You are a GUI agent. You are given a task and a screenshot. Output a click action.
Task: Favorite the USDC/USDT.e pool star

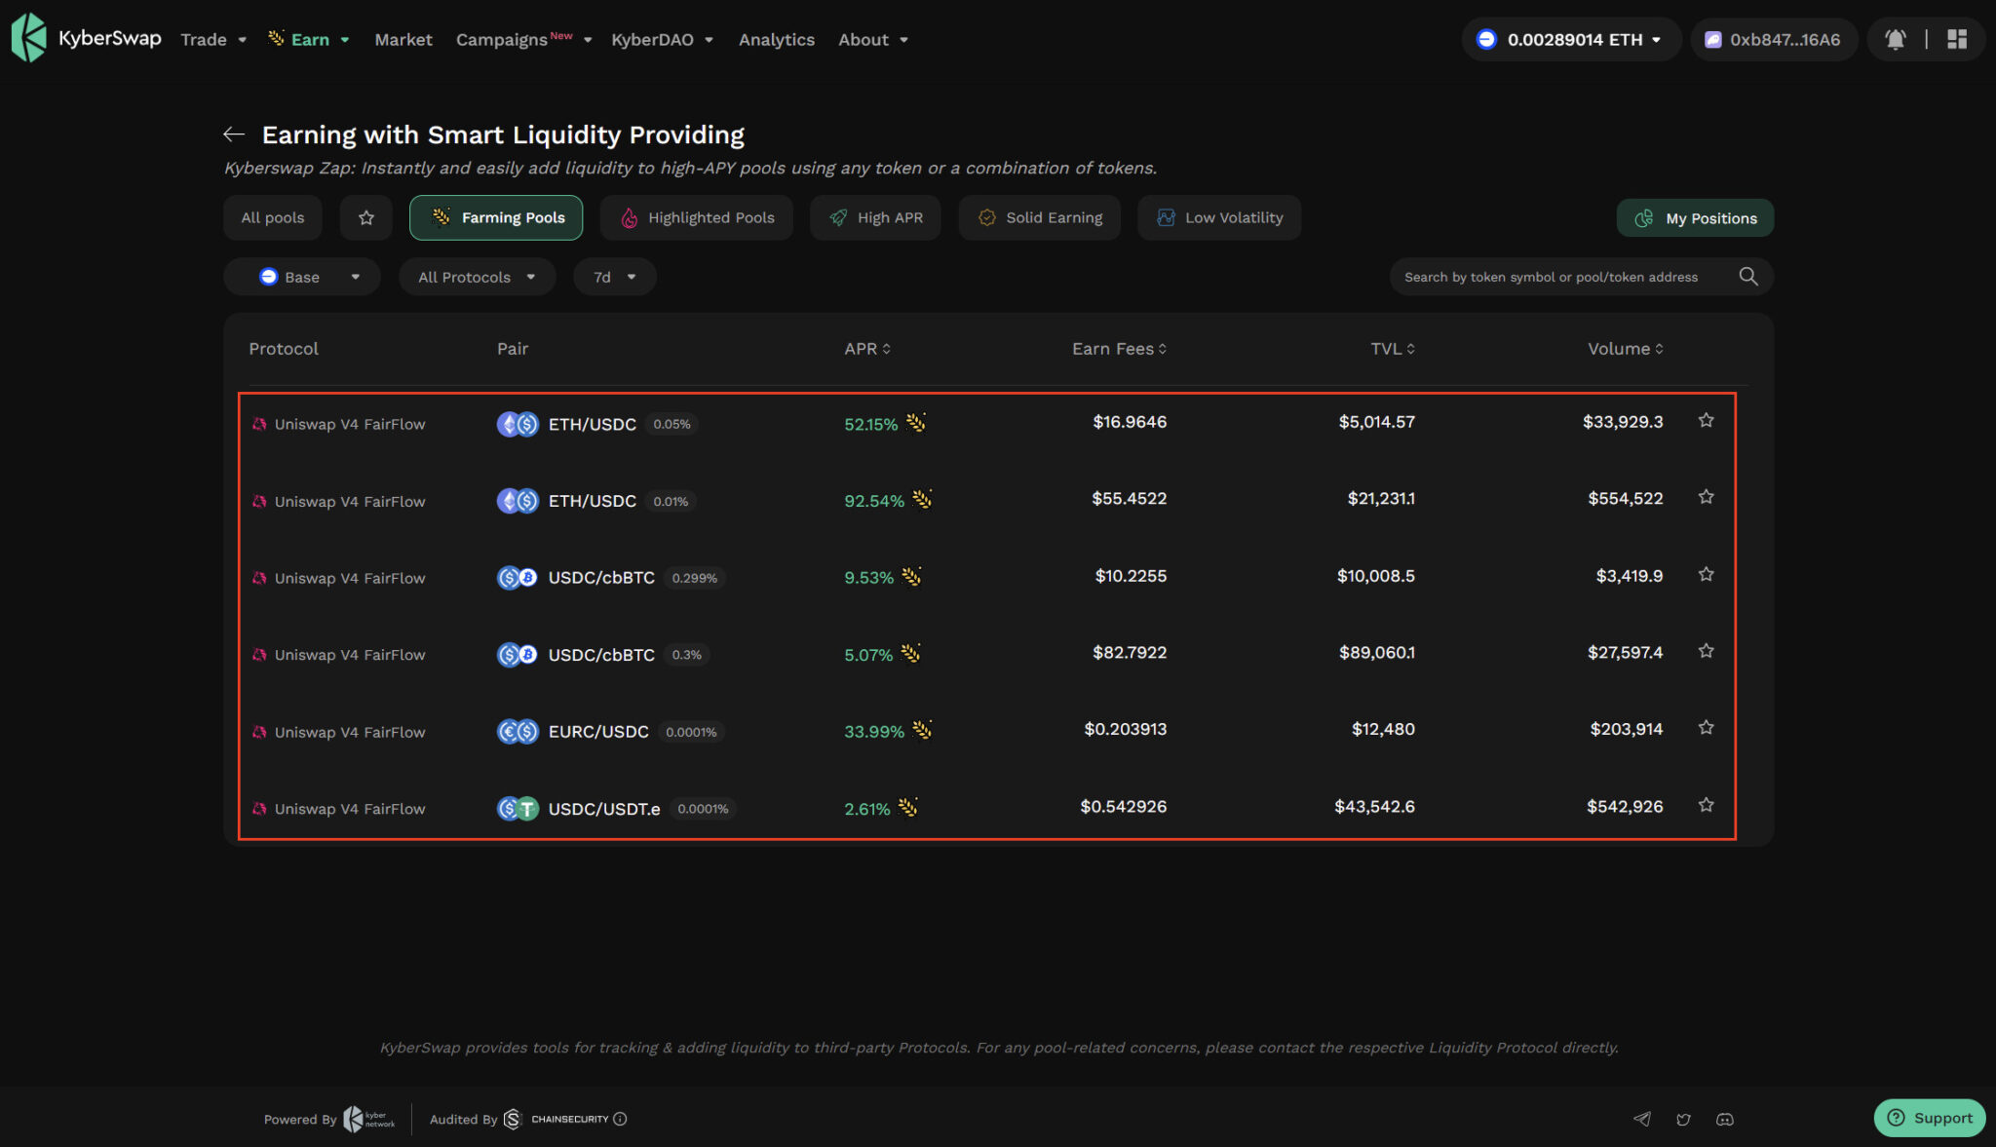(1706, 805)
